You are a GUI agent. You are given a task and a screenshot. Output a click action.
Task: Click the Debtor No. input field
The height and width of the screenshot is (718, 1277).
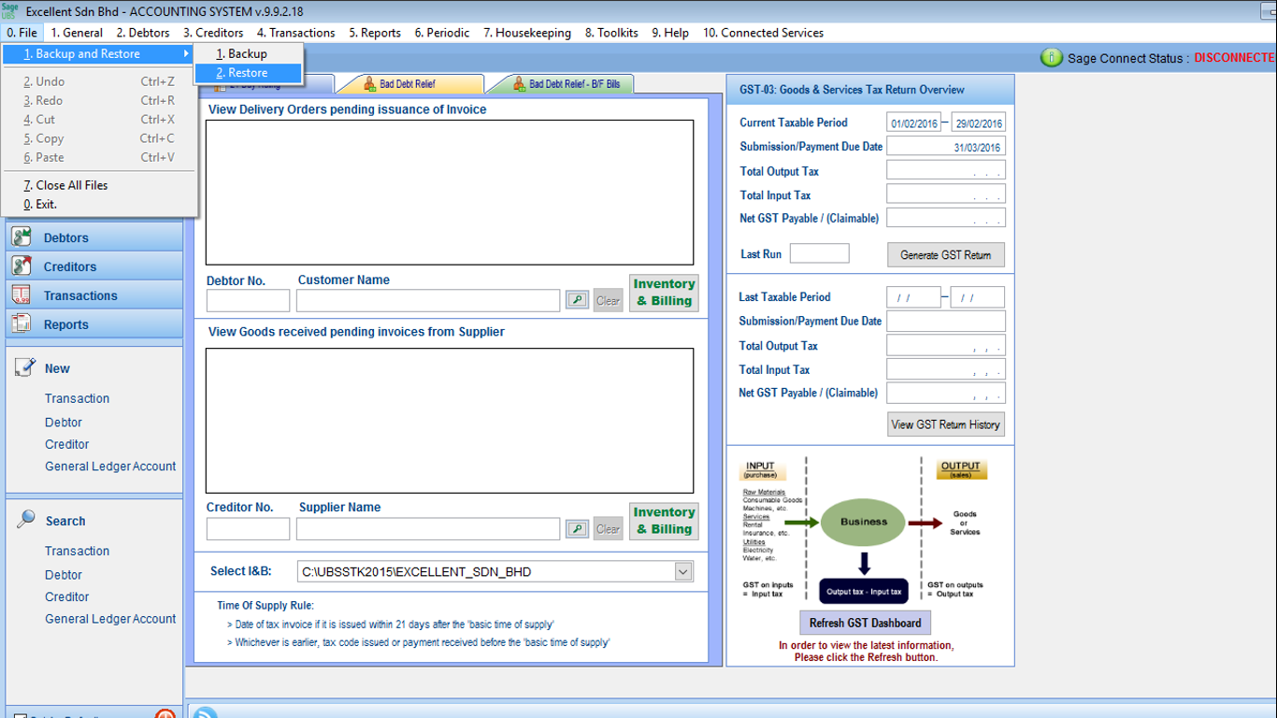pyautogui.click(x=248, y=300)
